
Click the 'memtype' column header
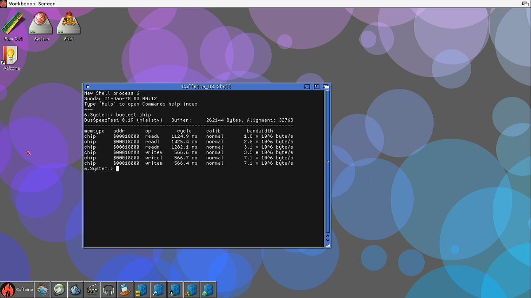(94, 131)
